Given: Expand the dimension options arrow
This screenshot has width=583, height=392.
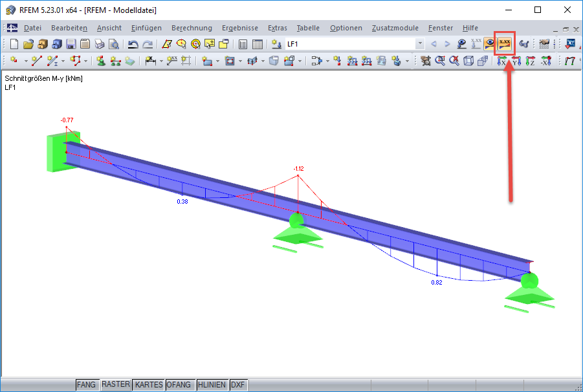Looking at the screenshot, I should [x=161, y=61].
